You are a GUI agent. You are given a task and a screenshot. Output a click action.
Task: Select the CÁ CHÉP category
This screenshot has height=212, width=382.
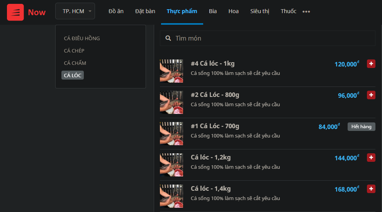(x=74, y=51)
